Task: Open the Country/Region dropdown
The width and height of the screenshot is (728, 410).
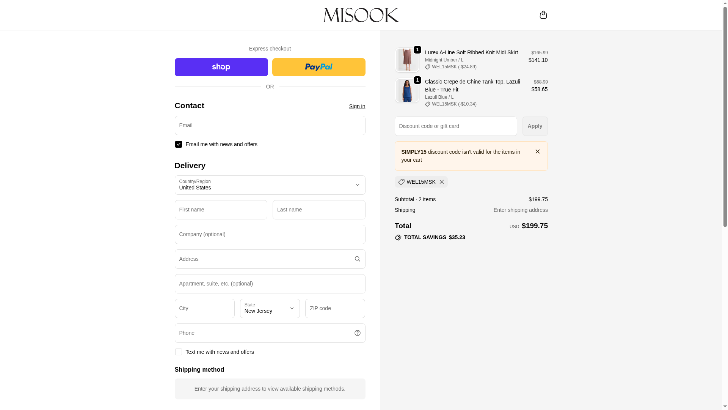Action: click(270, 185)
